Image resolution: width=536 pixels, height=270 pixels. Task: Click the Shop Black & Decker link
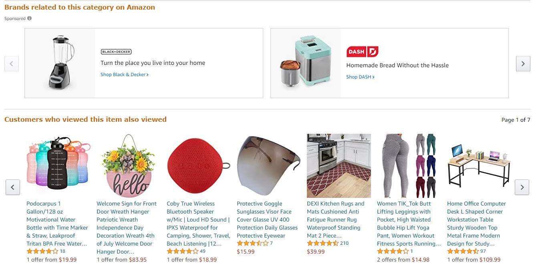click(x=124, y=75)
